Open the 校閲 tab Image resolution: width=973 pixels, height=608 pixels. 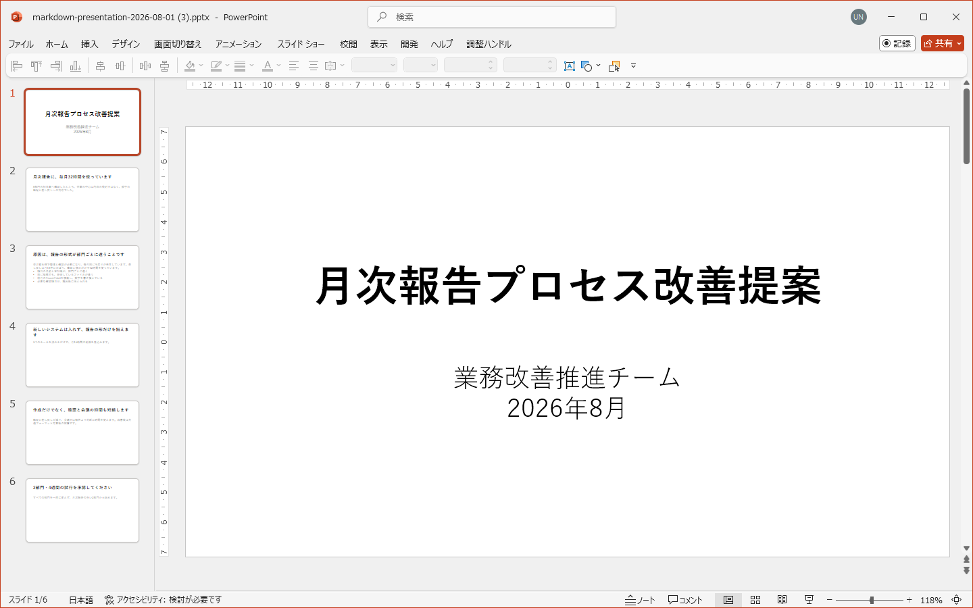pyautogui.click(x=349, y=44)
